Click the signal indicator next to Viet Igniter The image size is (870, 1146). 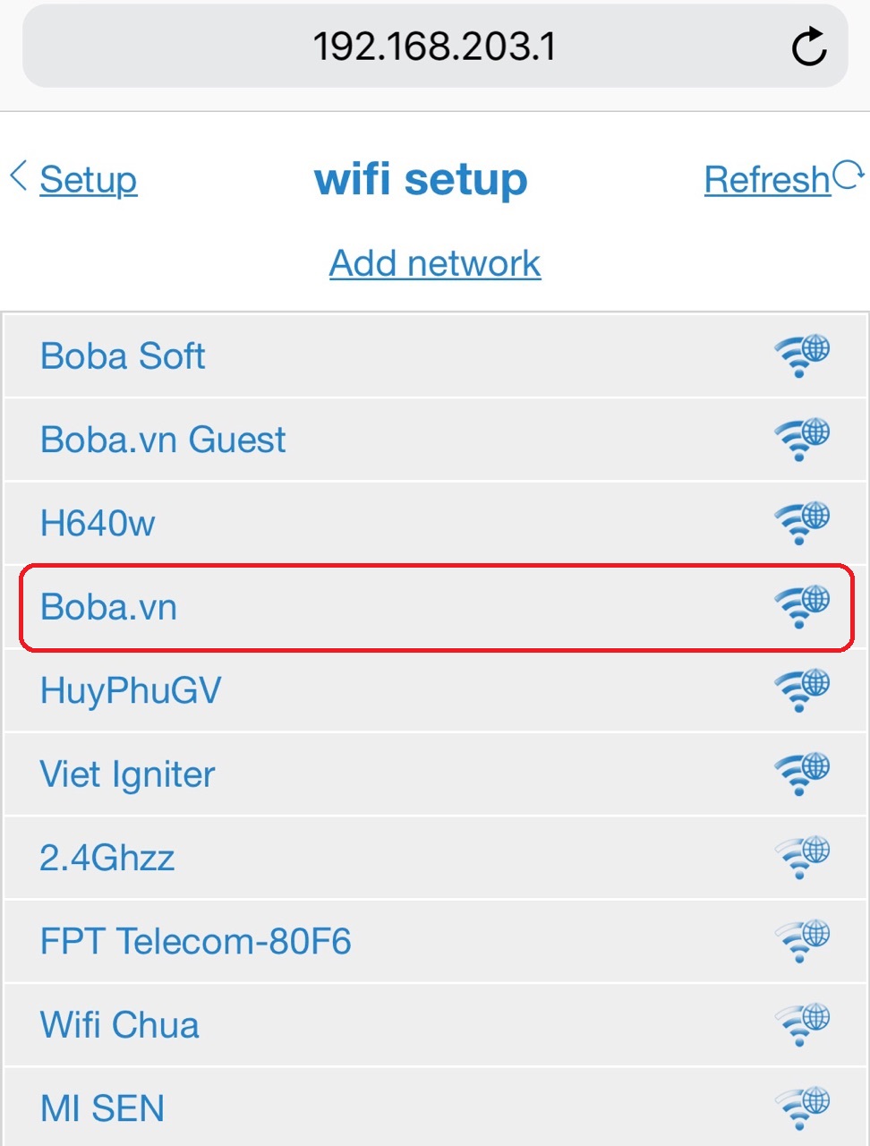click(x=801, y=774)
